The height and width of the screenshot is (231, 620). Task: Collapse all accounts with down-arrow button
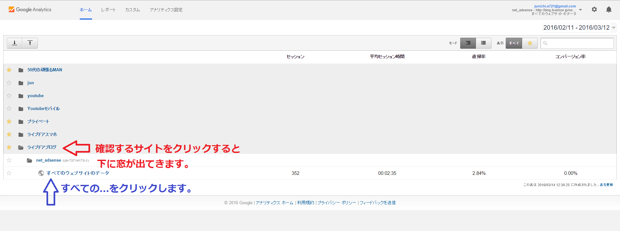coord(15,43)
